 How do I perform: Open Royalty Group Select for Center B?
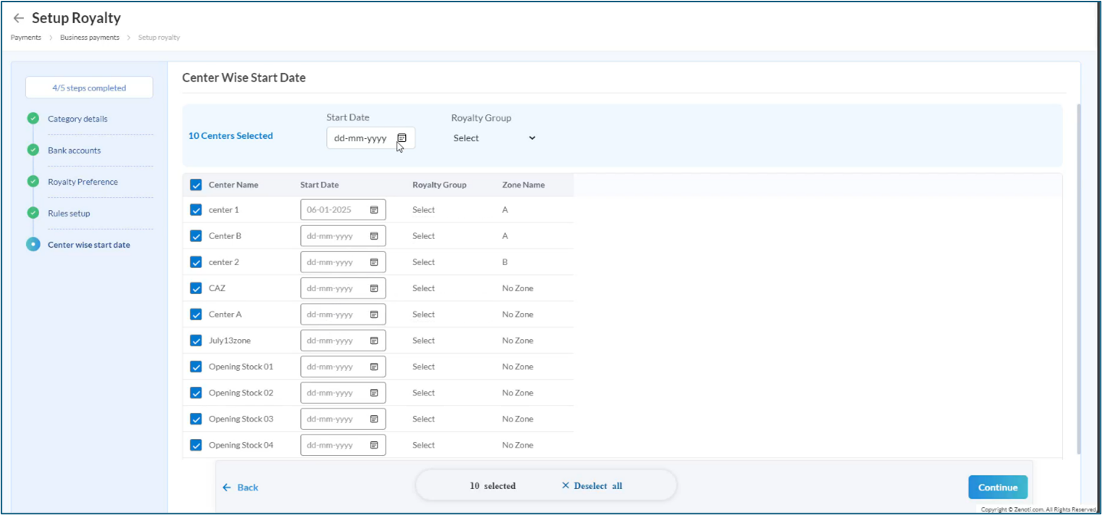tap(424, 236)
